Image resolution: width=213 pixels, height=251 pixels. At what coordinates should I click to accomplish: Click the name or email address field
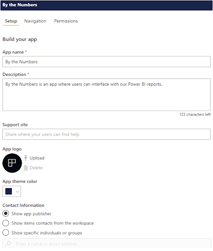point(106,244)
